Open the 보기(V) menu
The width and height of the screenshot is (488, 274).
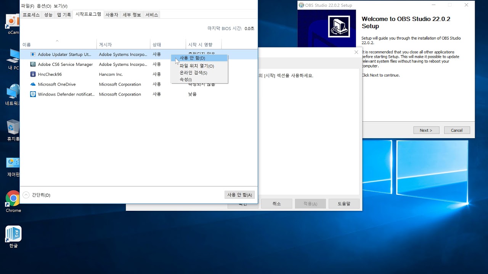(61, 6)
